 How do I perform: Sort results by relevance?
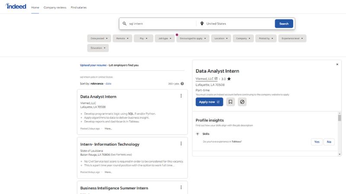(97, 84)
